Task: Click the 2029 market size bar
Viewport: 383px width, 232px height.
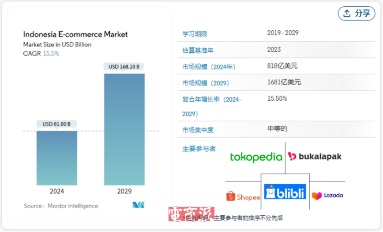Action: point(124,129)
